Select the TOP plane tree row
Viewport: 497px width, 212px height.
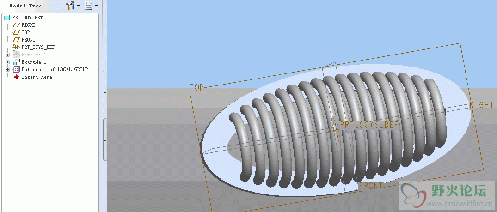[x=26, y=32]
